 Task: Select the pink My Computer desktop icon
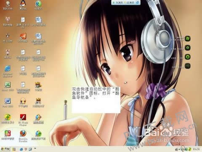tap(8, 20)
